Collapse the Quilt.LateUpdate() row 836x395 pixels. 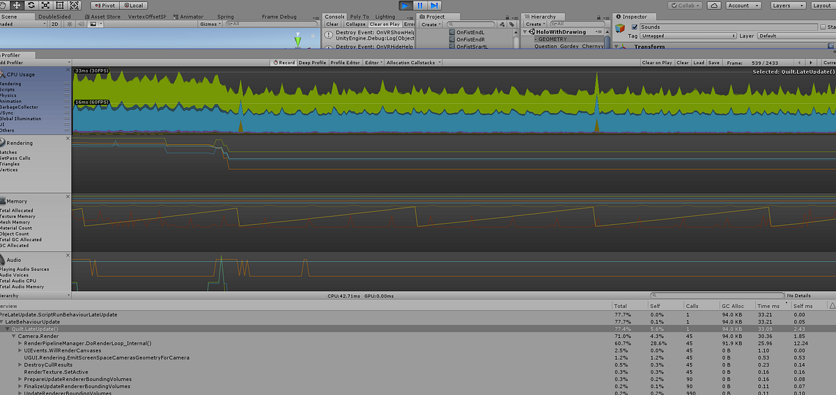point(8,329)
